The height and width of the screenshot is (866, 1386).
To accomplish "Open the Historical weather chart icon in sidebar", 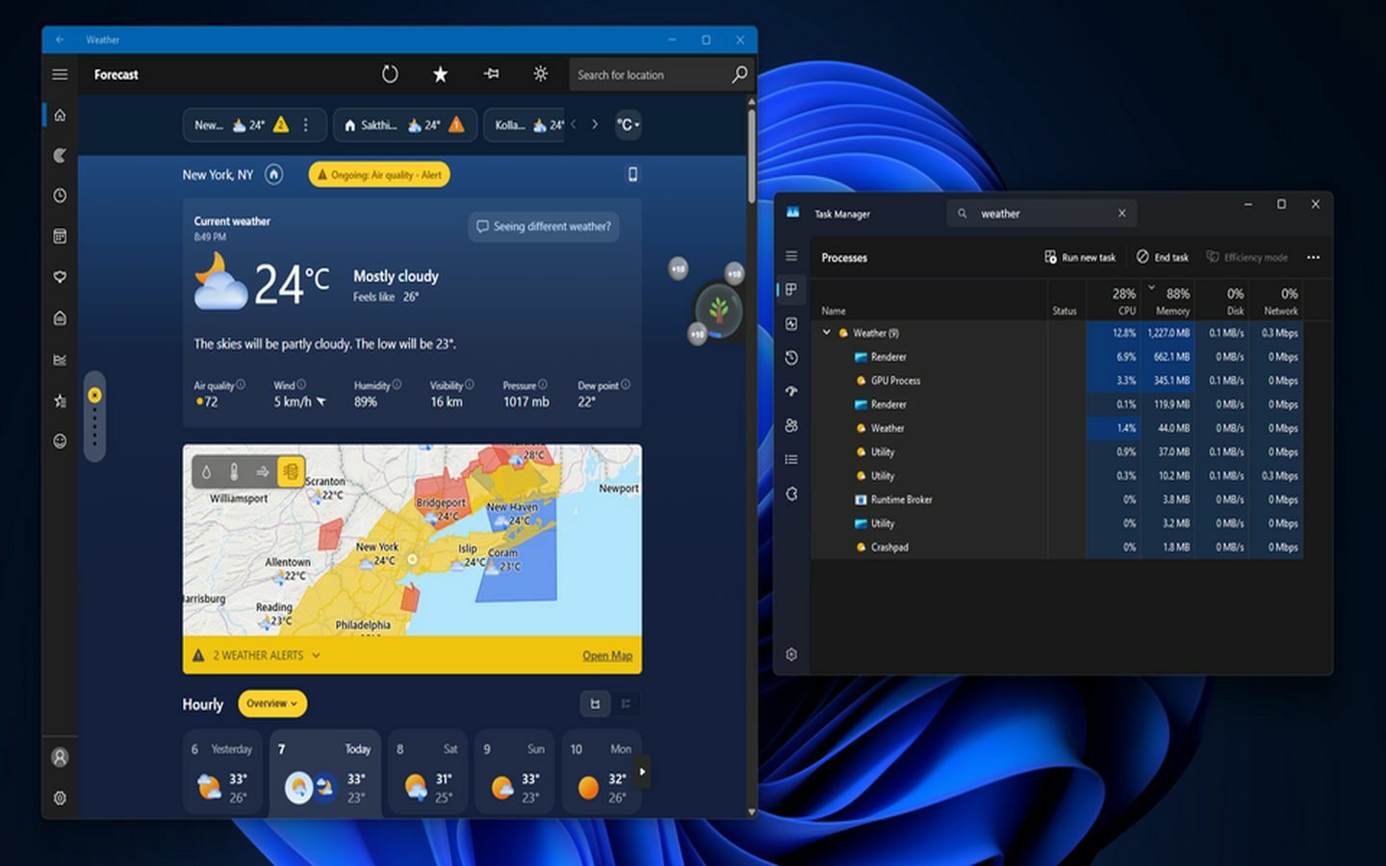I will click(x=60, y=359).
